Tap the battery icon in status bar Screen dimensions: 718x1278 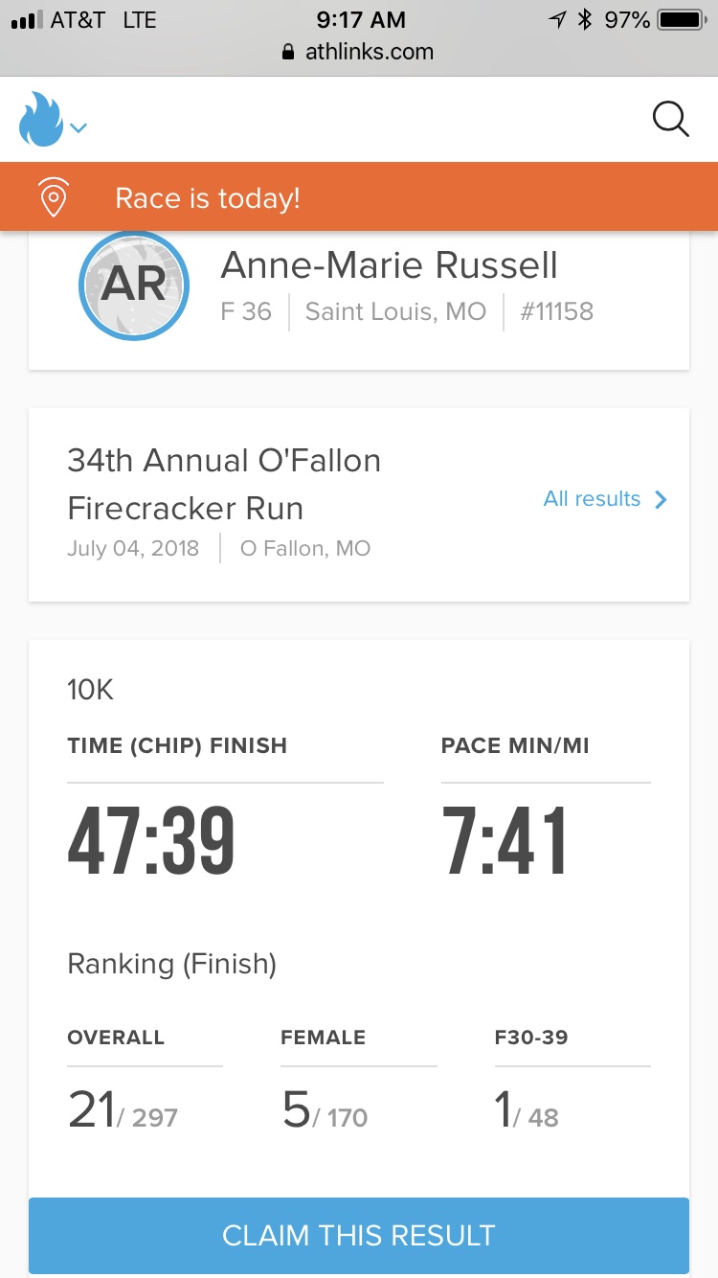point(682,19)
